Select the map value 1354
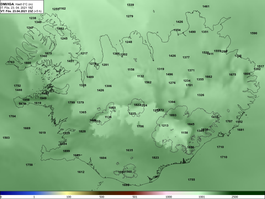 coord(177,30)
